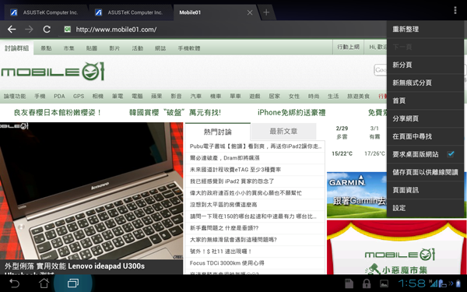Reload page with the refresh icon
This screenshot has height=292, width=467.
(x=47, y=30)
